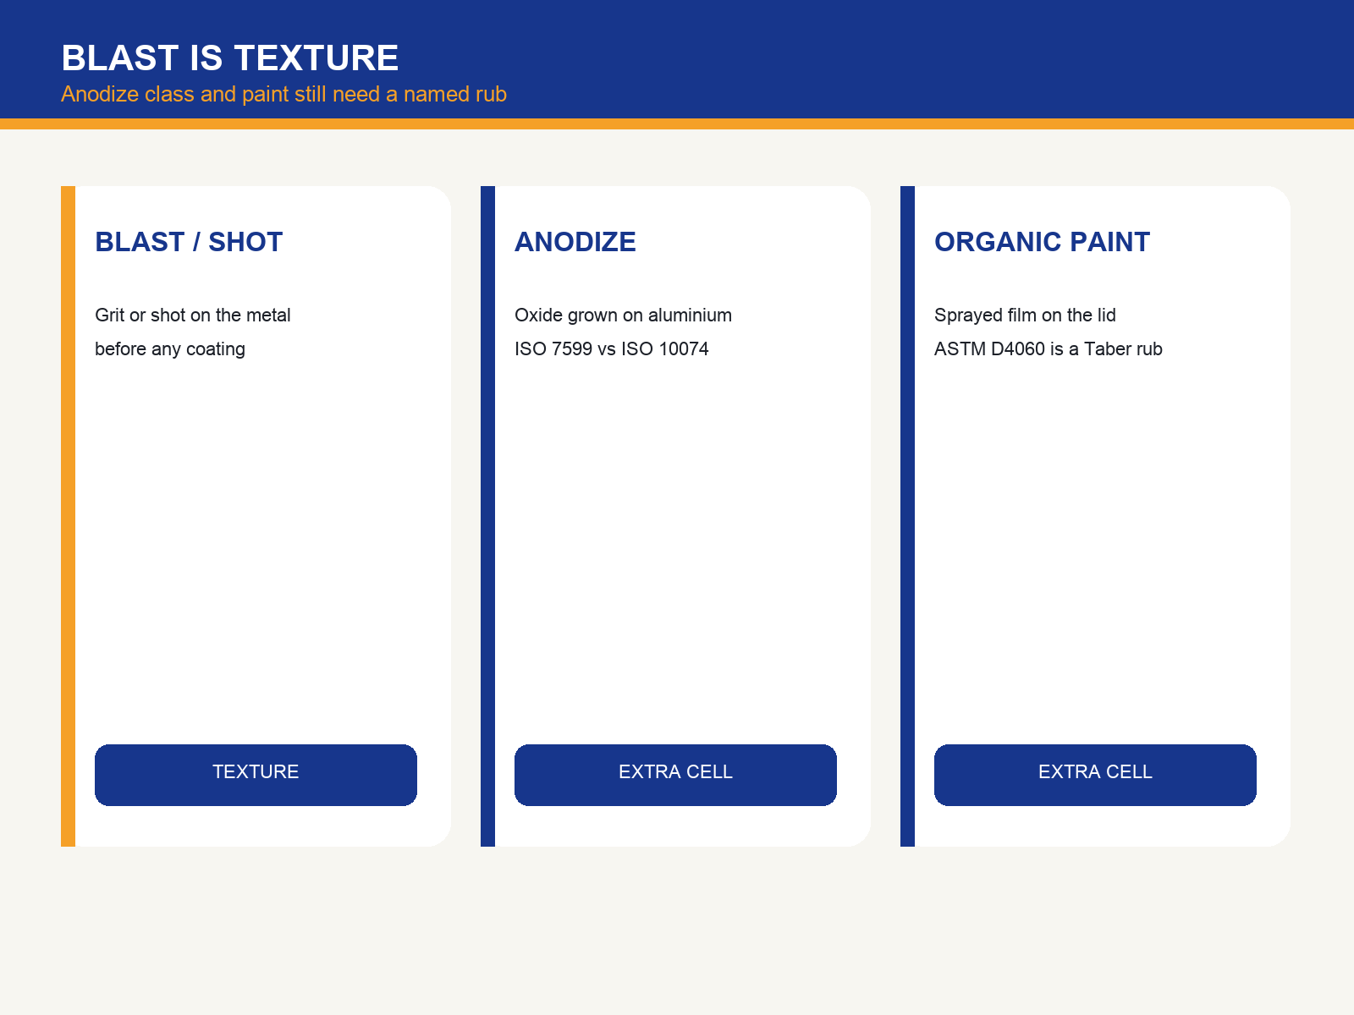Click the BLAST IS TEXTURE title
The image size is (1354, 1015).
point(230,58)
